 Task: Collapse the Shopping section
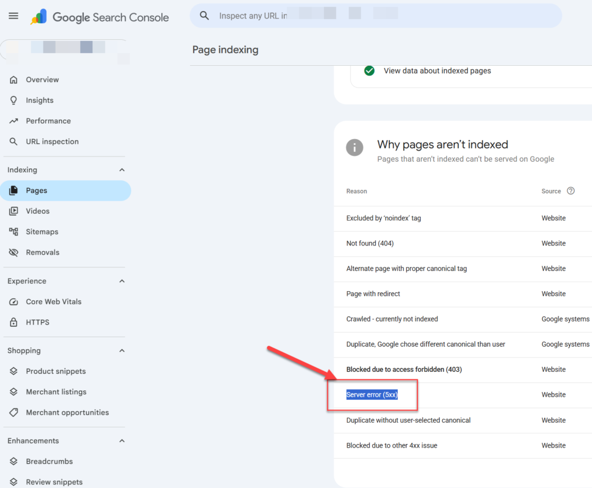point(122,351)
